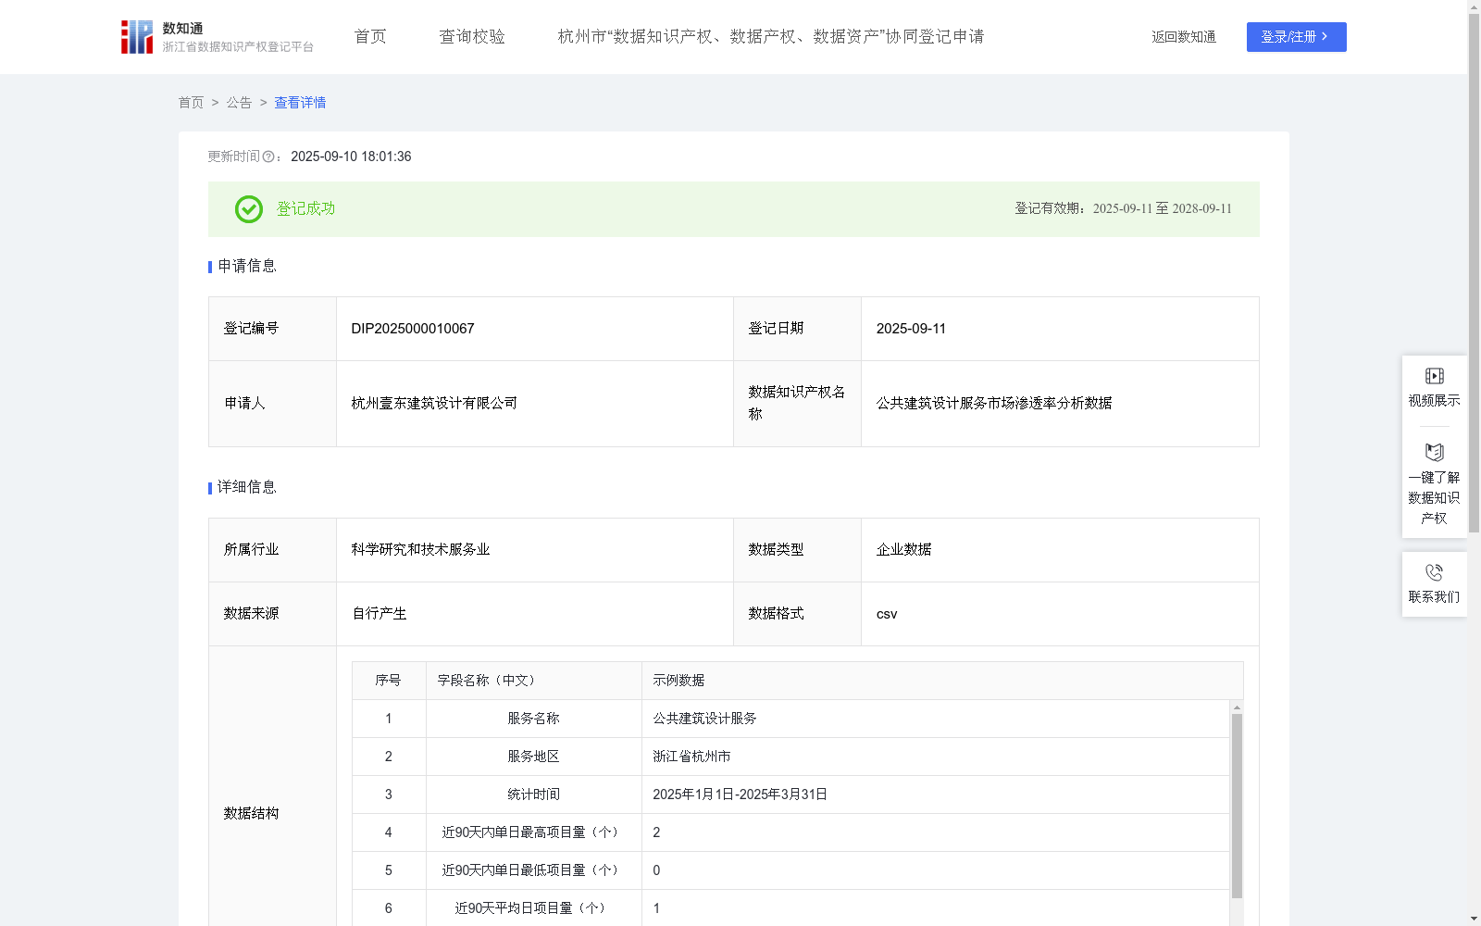This screenshot has width=1481, height=926.
Task: Click the csv data format value
Action: [887, 614]
